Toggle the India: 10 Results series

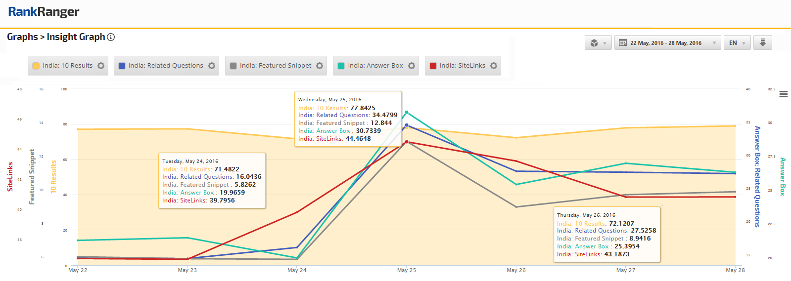67,66
